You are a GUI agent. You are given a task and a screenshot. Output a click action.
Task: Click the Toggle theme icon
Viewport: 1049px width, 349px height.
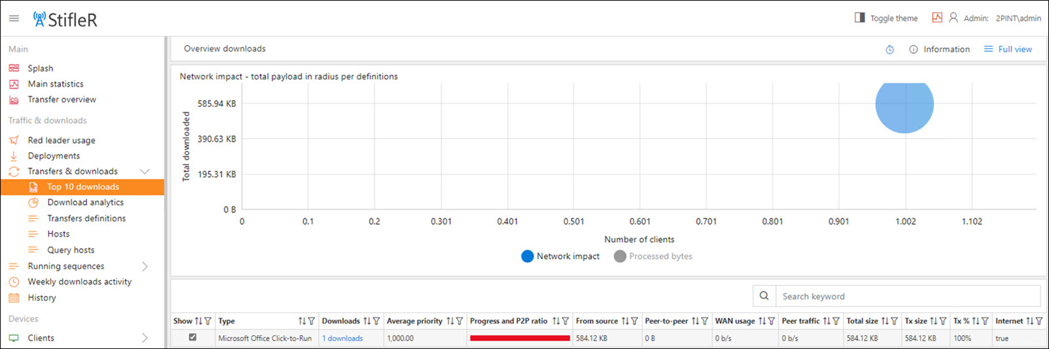(860, 18)
